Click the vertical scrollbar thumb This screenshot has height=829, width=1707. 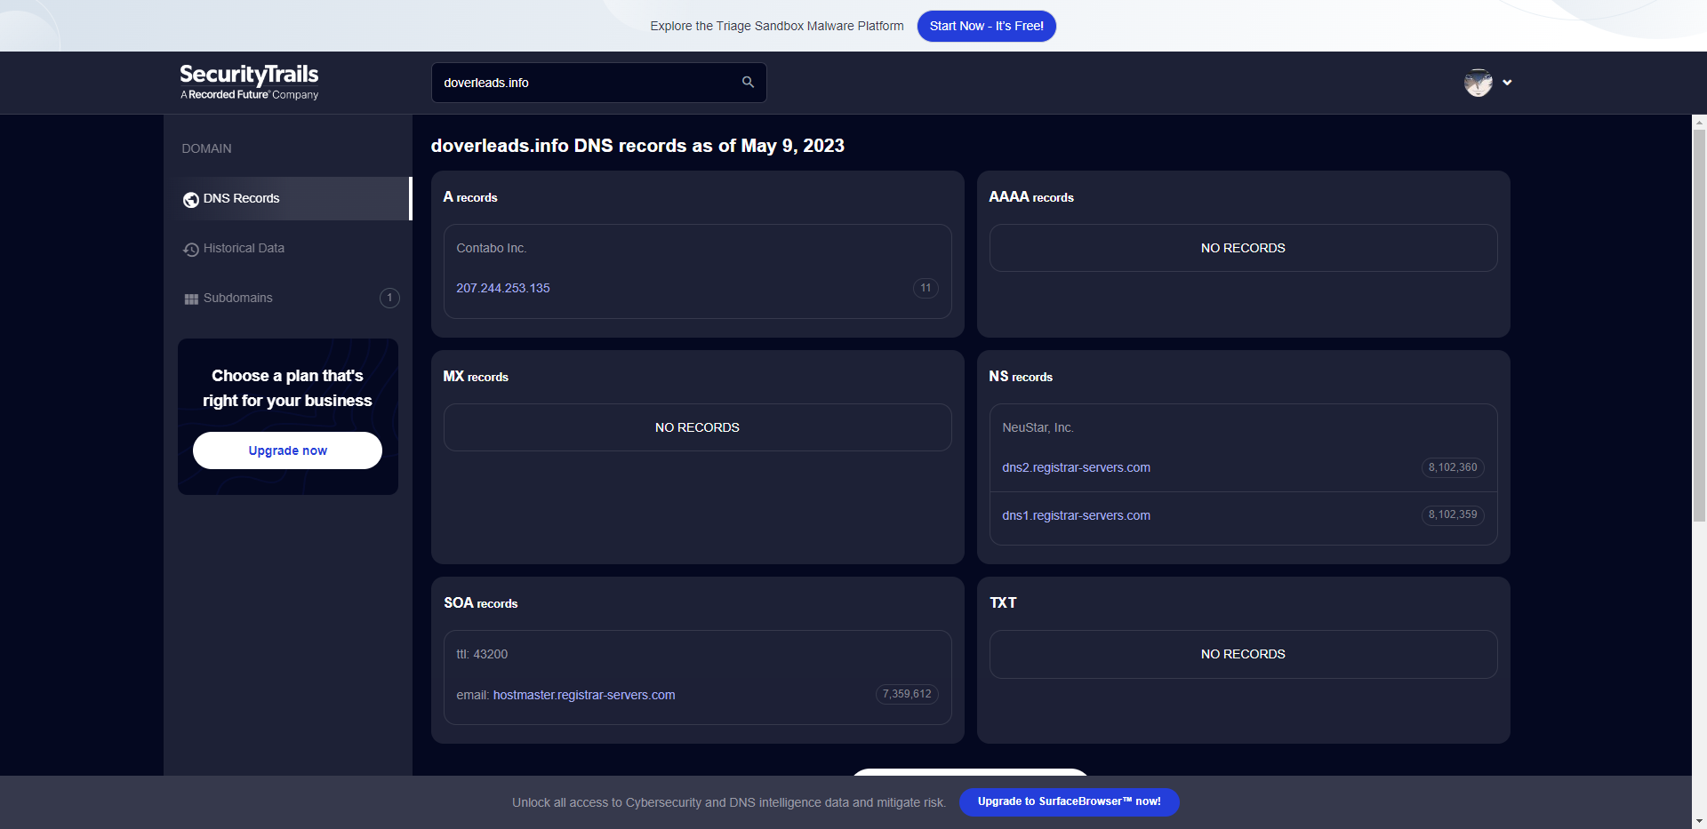pos(1699,325)
